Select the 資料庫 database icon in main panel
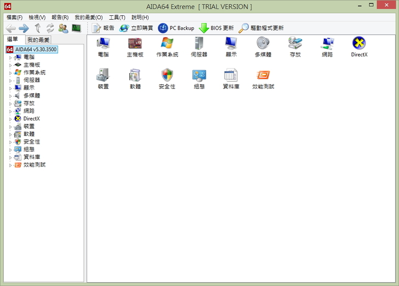 (231, 76)
